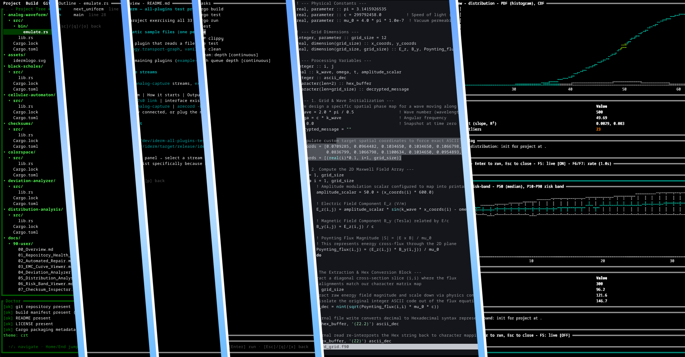Open Cargo.toml under cellular-automaton

(25, 118)
